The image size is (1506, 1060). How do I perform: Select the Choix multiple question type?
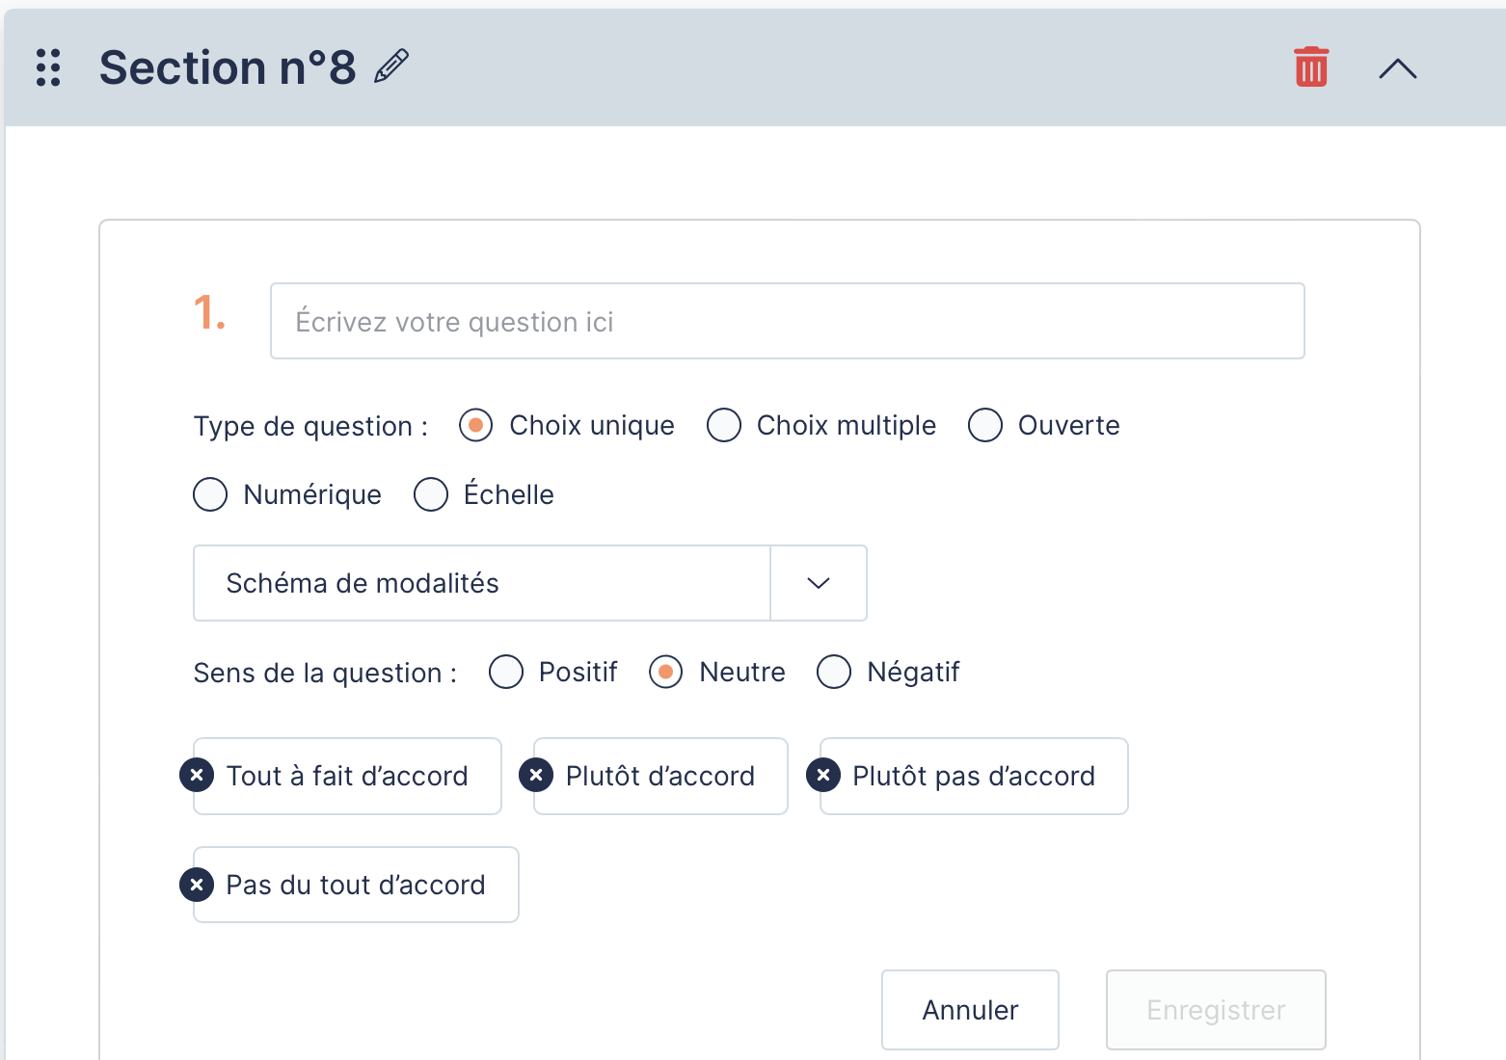(x=724, y=425)
